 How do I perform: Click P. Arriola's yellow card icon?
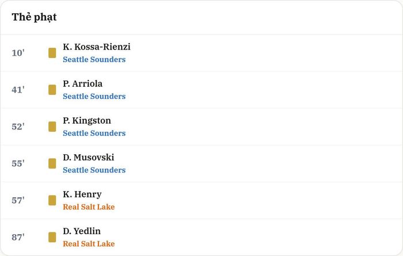point(52,90)
